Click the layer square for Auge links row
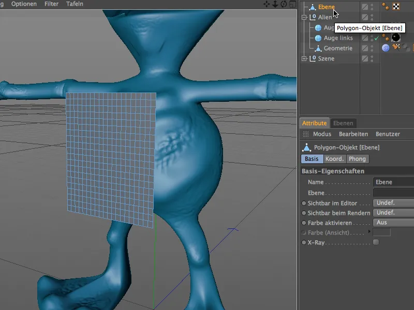The image size is (414, 310). click(x=365, y=38)
